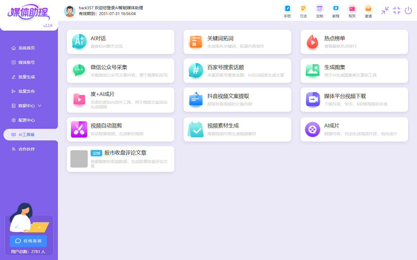Expand the 数据中心 menu chevron
The image size is (417, 260).
tap(40, 106)
